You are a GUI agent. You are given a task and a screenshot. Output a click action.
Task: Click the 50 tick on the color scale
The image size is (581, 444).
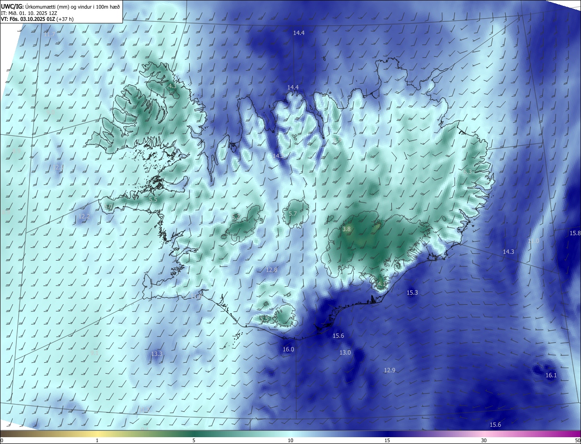tap(577, 440)
